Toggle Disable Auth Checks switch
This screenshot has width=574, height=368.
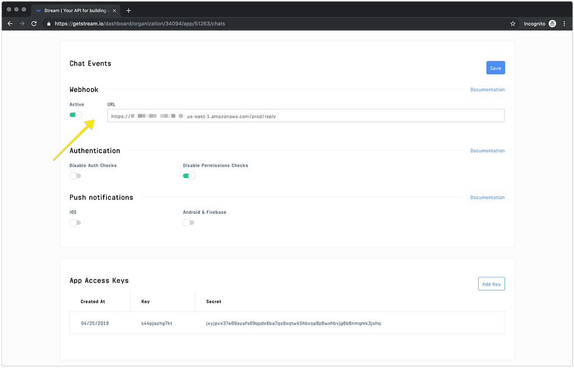point(76,176)
